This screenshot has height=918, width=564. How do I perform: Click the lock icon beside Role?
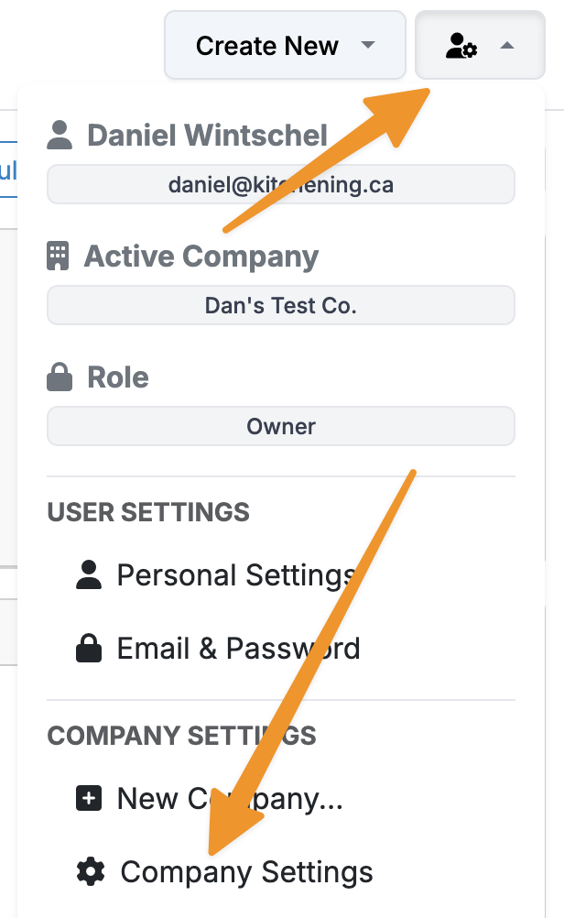(59, 377)
